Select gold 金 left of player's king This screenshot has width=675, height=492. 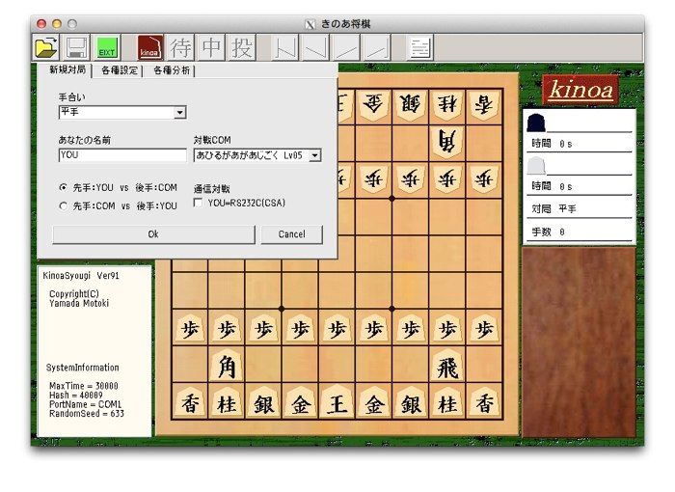tap(300, 402)
